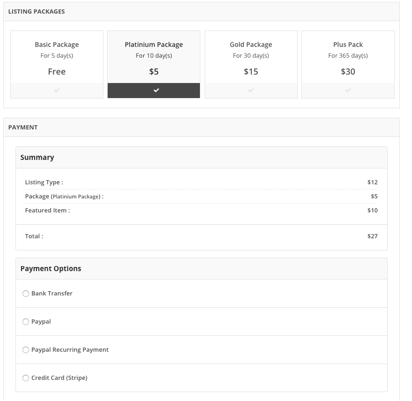Click the Featured Item summary row label
412x401 pixels.
coord(47,211)
